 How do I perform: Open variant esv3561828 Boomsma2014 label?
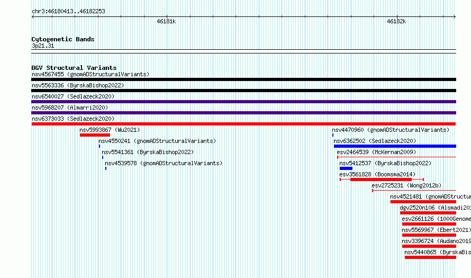click(x=377, y=174)
